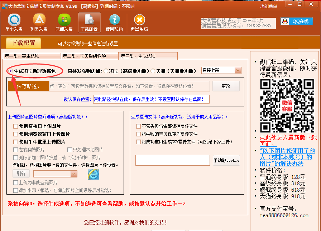The height and width of the screenshot is (231, 321).
Task: Click the 销售售后服务QQ号 contact text
Action: (236, 26)
